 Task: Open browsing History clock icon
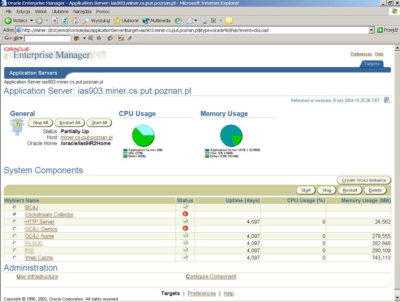click(178, 21)
